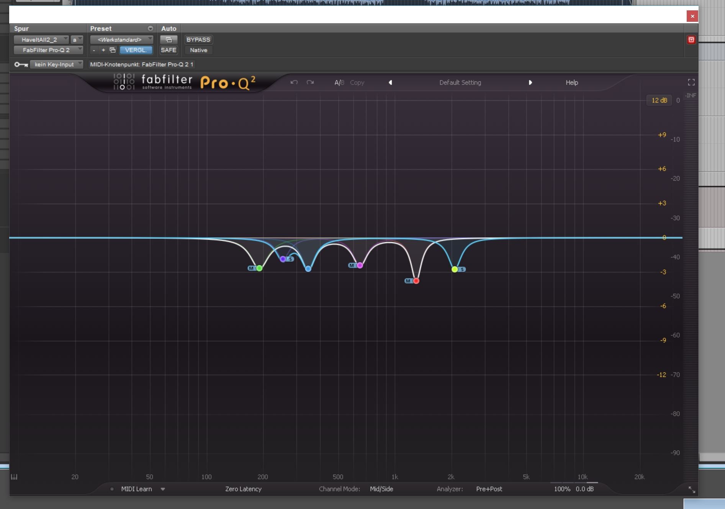The image size is (725, 509).
Task: Click the SAFE automation button
Action: point(169,50)
